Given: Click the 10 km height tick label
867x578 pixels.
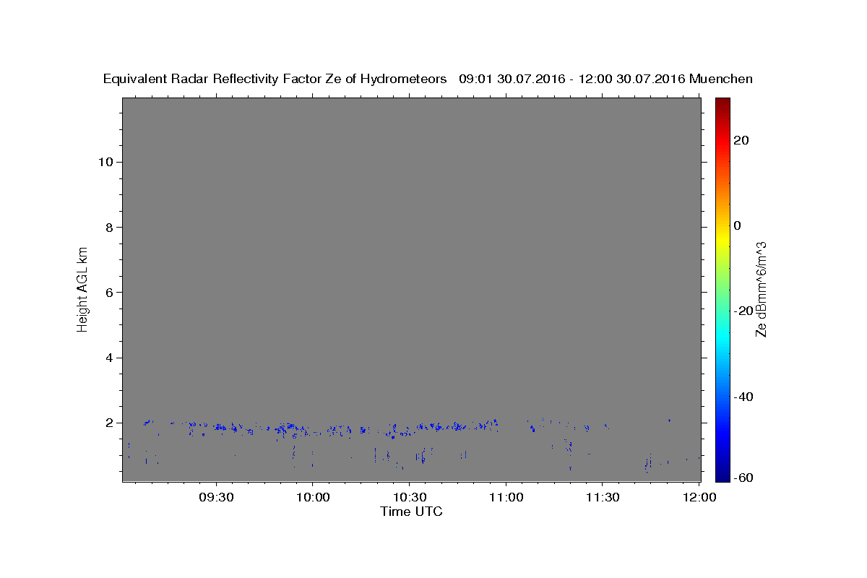Looking at the screenshot, I should click(x=104, y=162).
